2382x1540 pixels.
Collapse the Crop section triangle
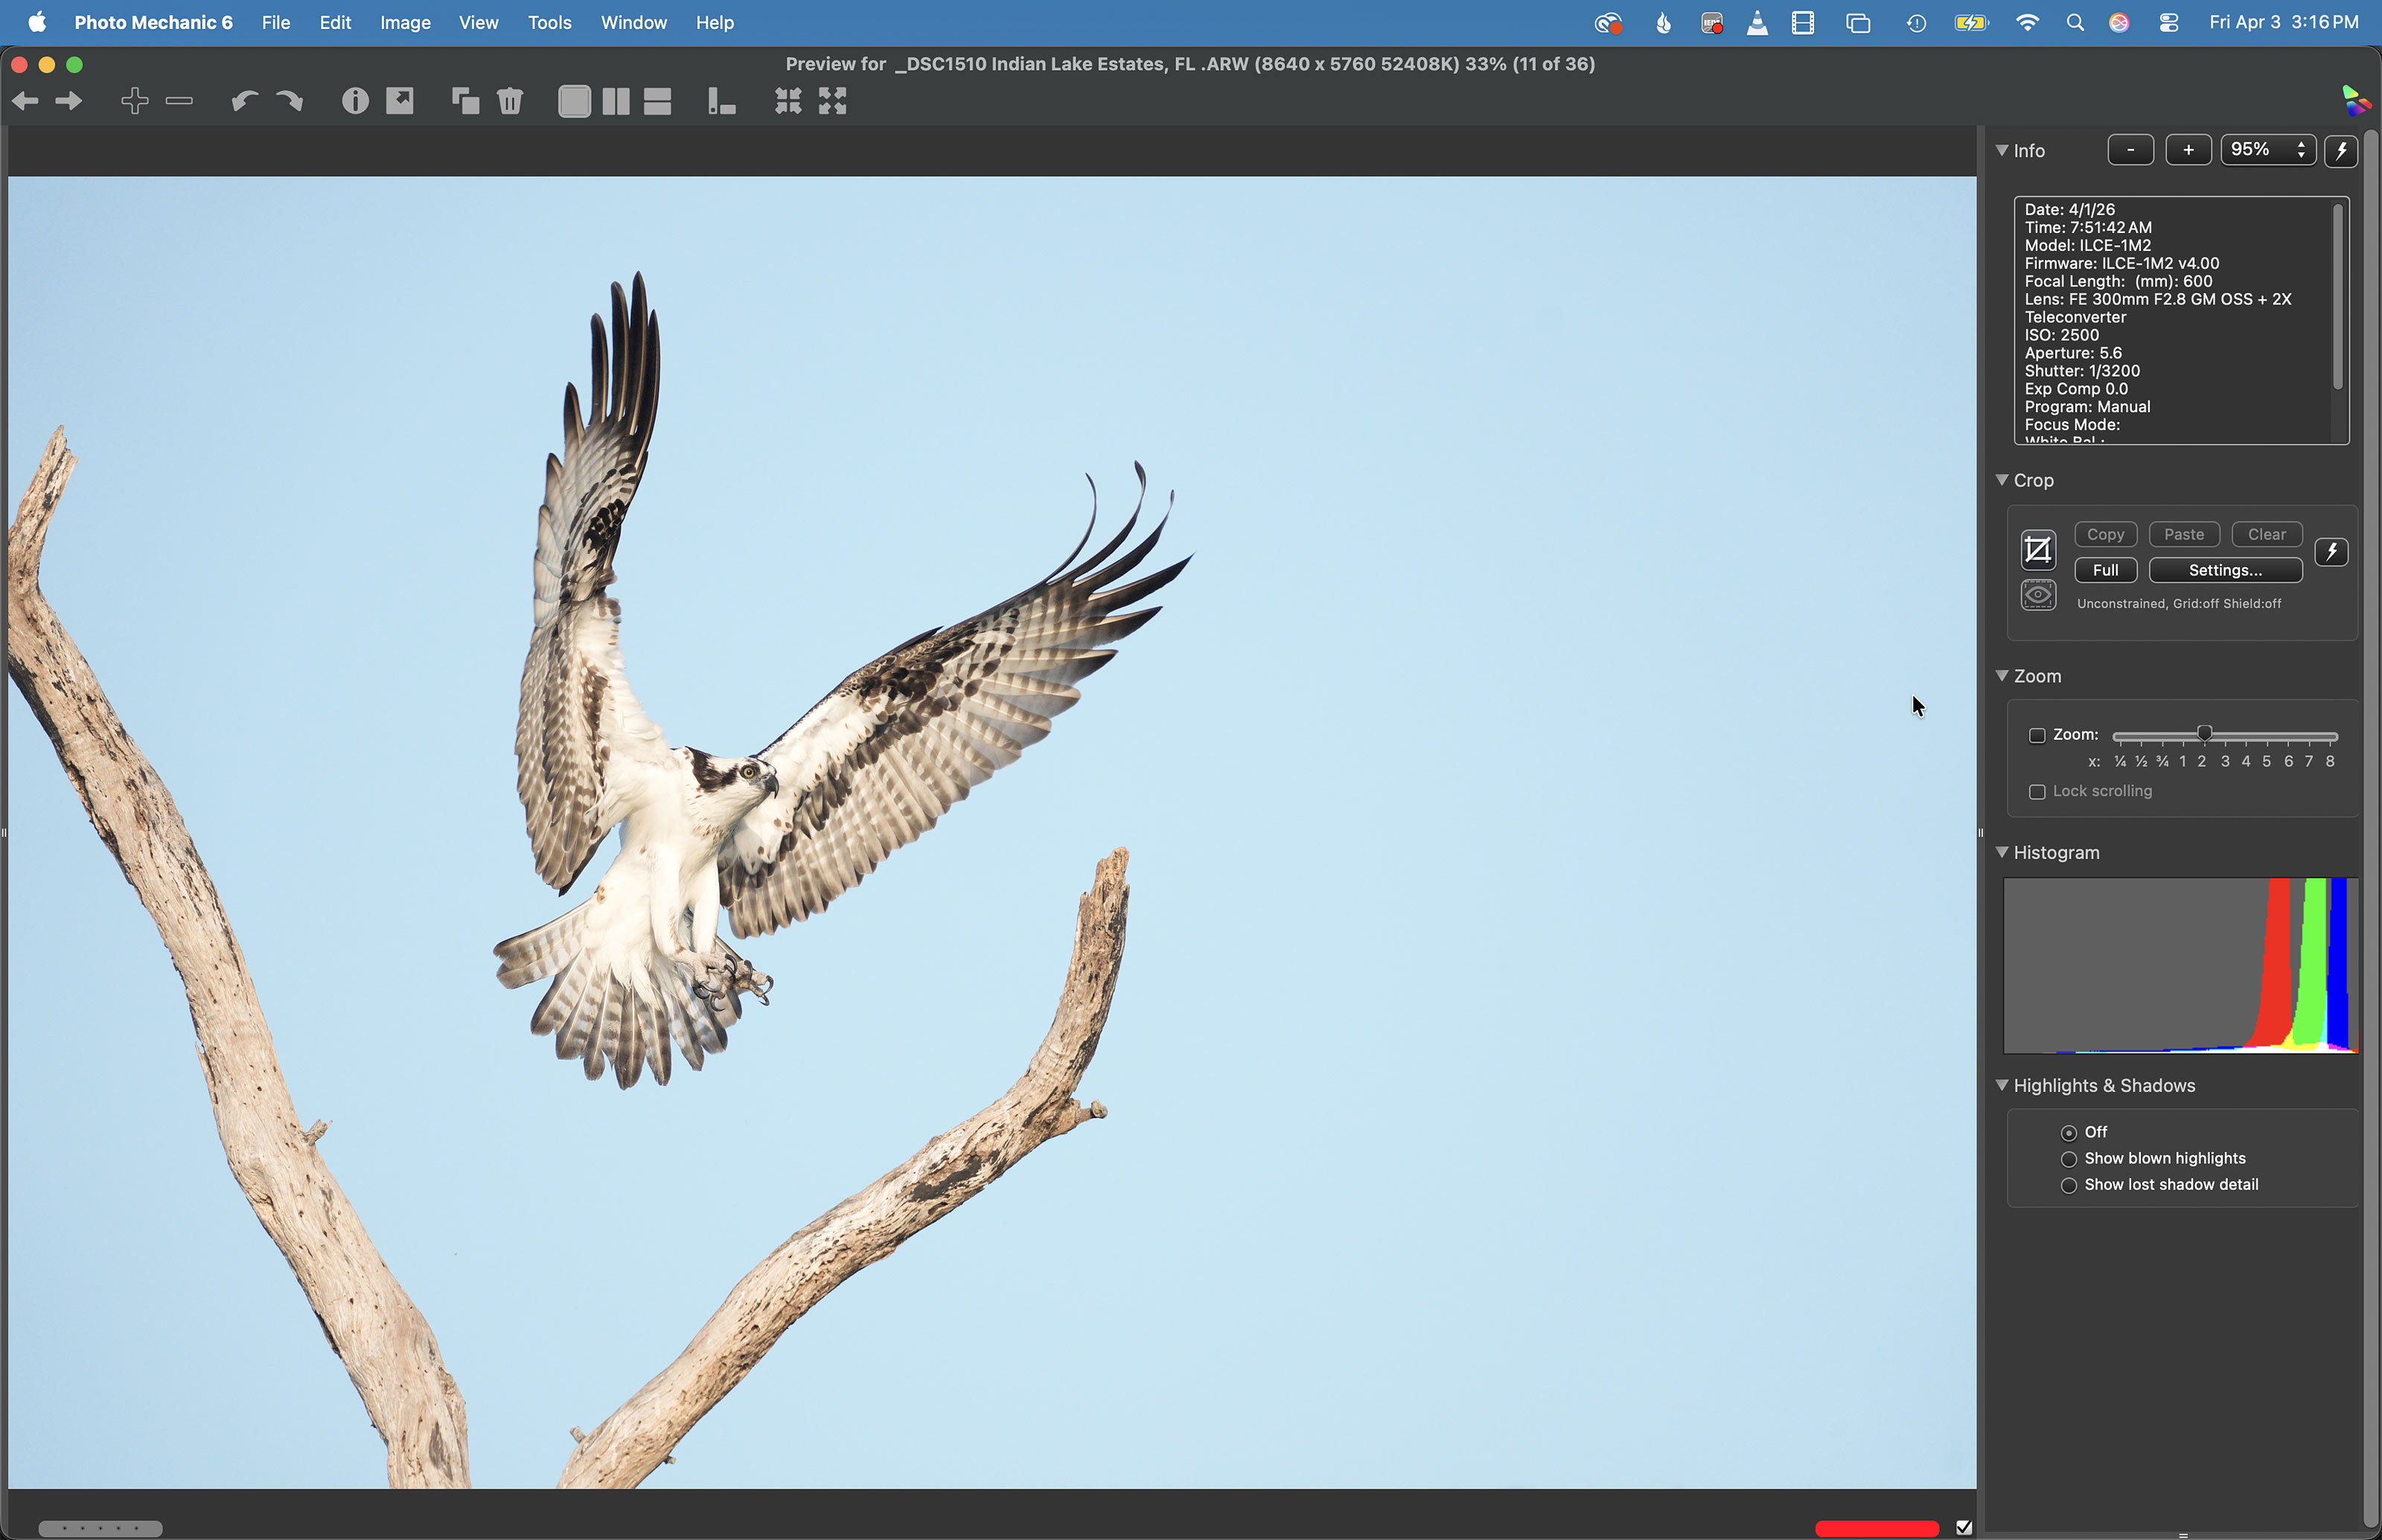[x=2002, y=480]
